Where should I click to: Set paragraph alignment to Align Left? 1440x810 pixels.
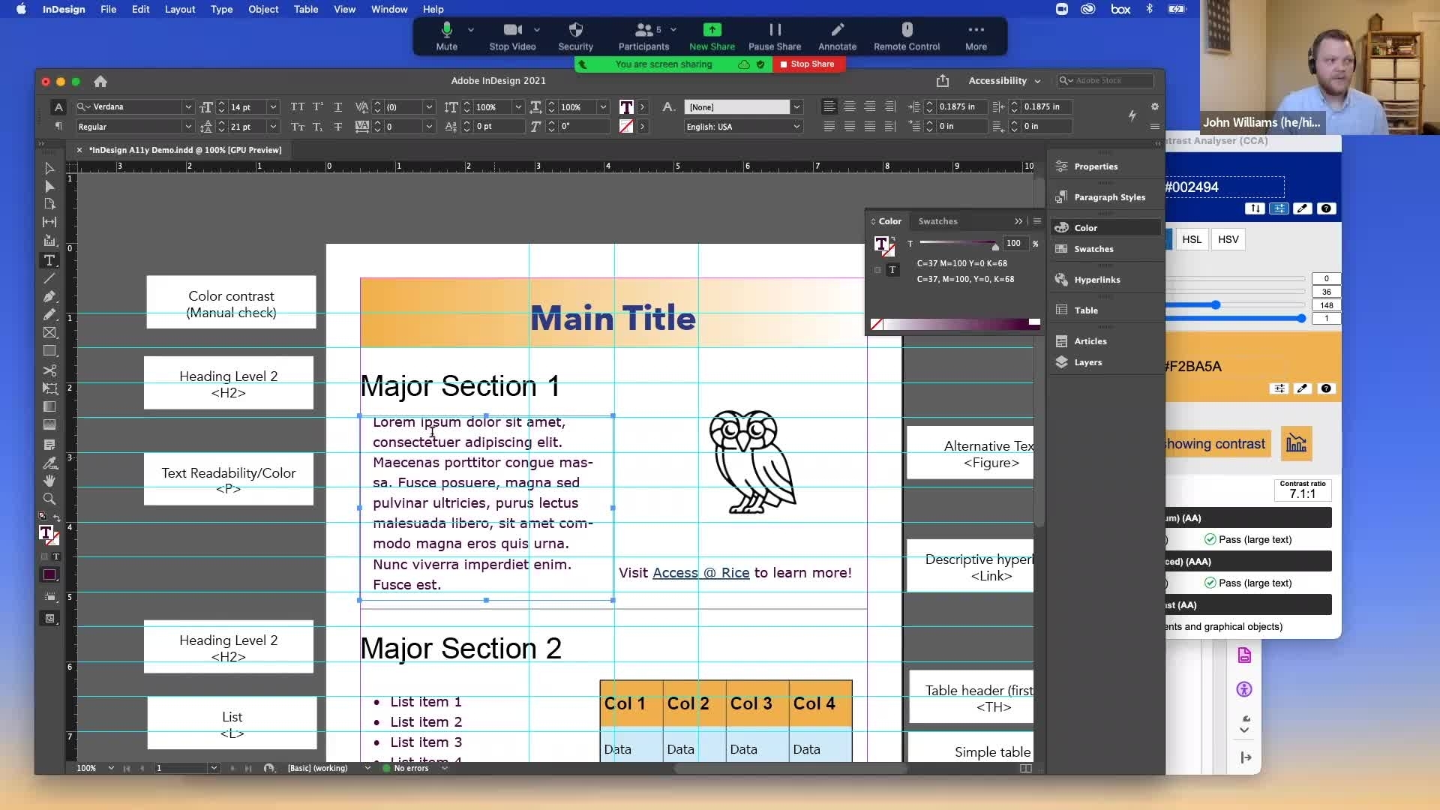(829, 106)
